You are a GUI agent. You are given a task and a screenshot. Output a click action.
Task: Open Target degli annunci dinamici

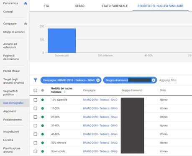click(x=13, y=81)
